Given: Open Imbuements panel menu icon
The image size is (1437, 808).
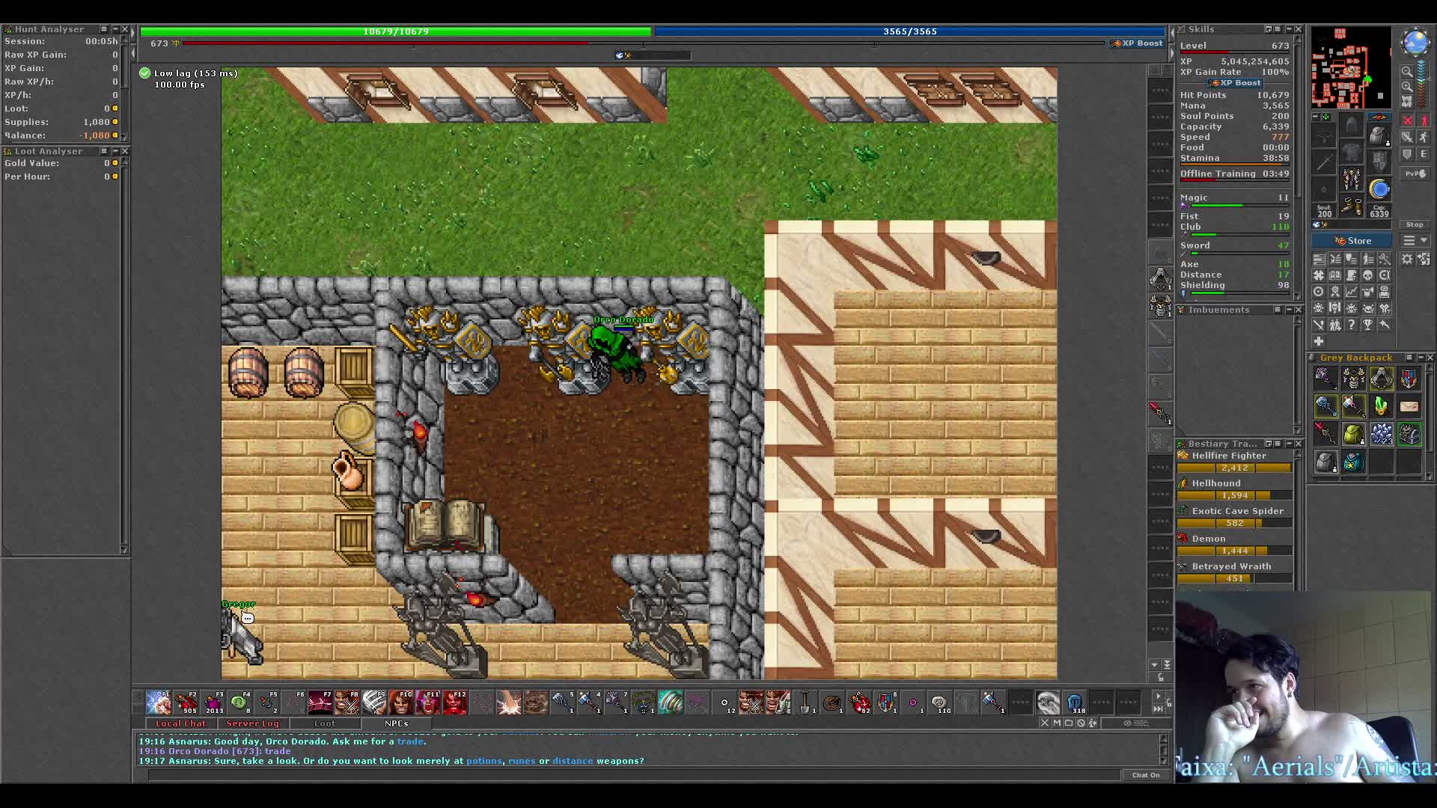Looking at the screenshot, I should click(1278, 309).
